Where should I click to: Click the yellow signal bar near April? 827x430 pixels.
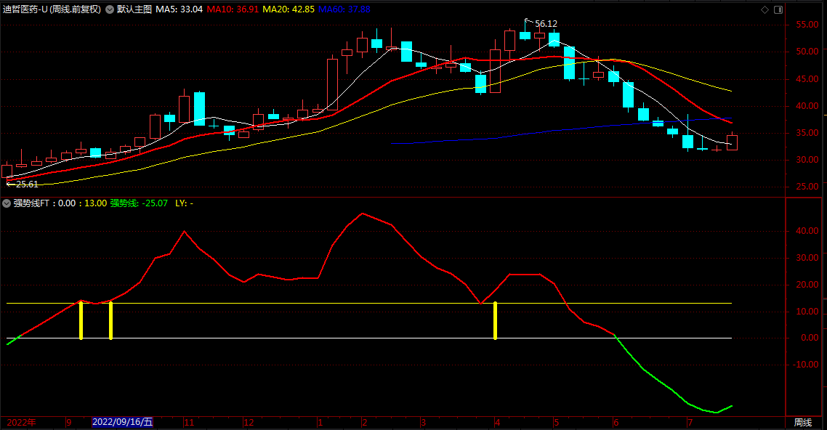[x=495, y=320]
